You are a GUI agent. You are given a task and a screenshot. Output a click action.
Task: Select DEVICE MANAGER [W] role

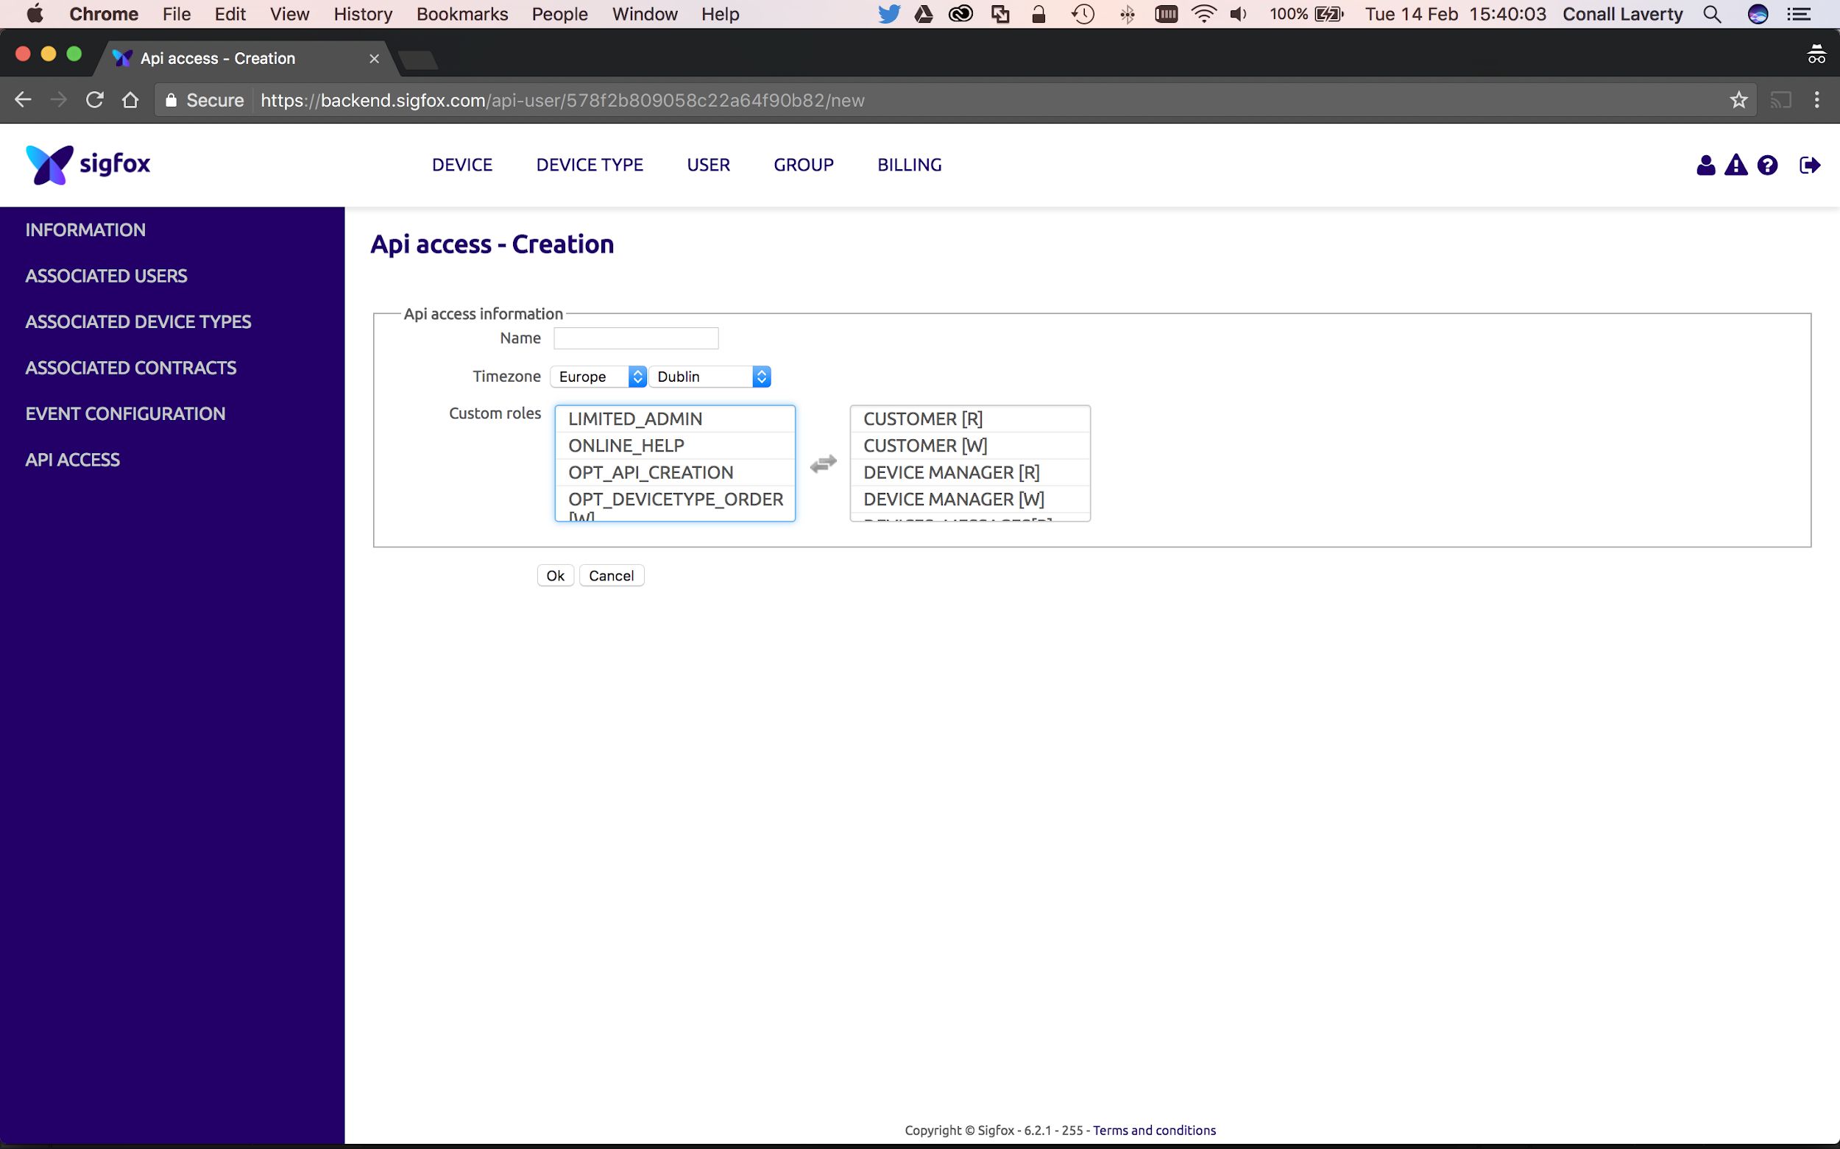[x=970, y=499]
